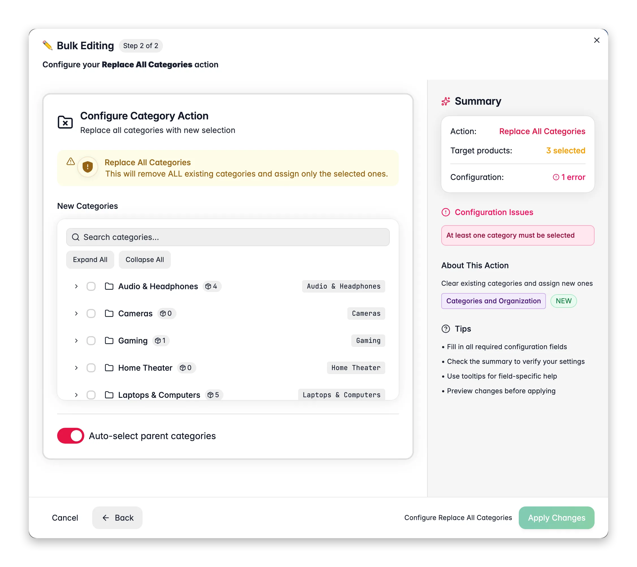Image resolution: width=637 pixels, height=567 pixels.
Task: Expand the Gaming category tree
Action: click(76, 340)
